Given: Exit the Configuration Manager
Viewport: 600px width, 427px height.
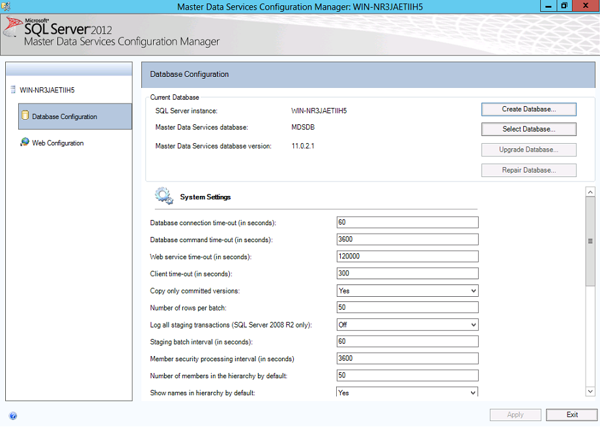Looking at the screenshot, I should click(x=572, y=415).
